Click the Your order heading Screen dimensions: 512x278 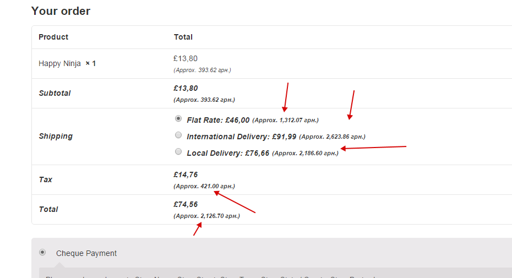coord(61,11)
